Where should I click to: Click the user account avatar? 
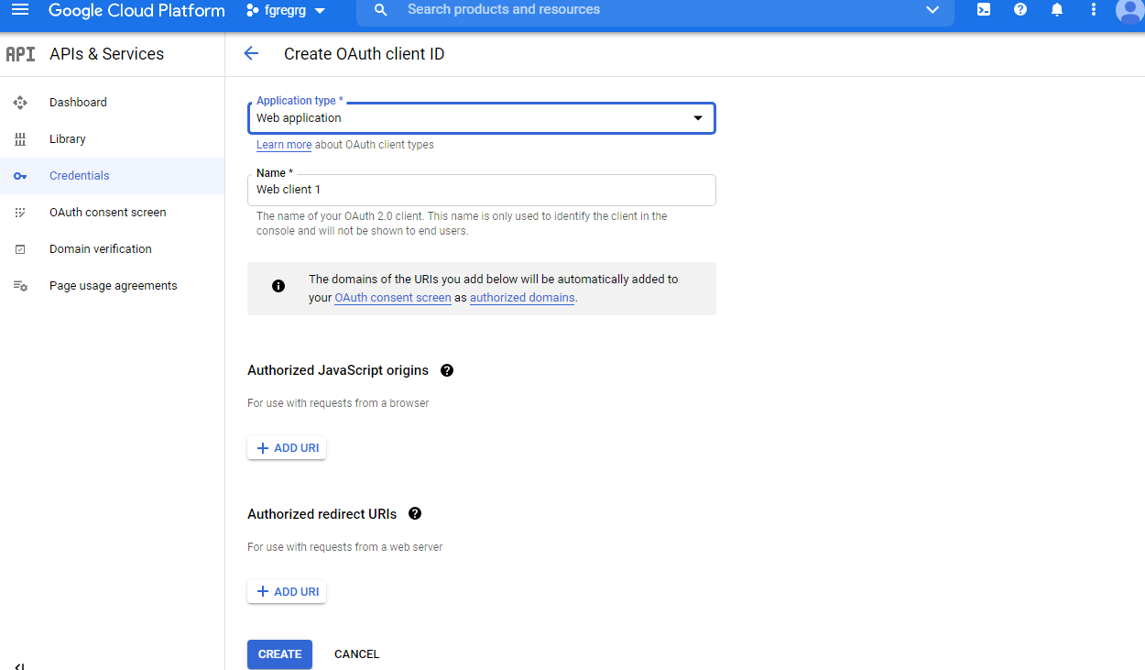point(1129,10)
